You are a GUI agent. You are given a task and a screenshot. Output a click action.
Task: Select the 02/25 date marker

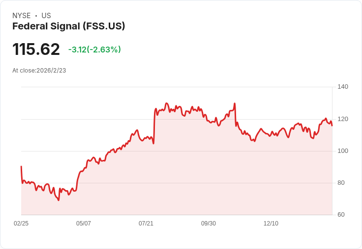(x=21, y=224)
